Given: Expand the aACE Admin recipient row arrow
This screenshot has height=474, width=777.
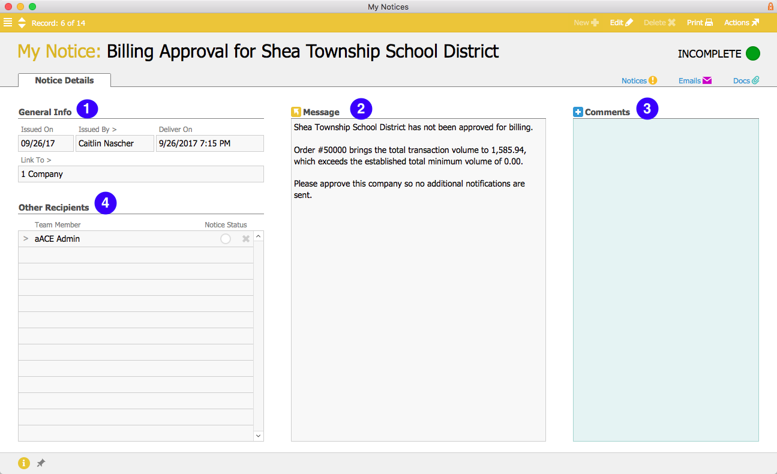Looking at the screenshot, I should (x=26, y=239).
